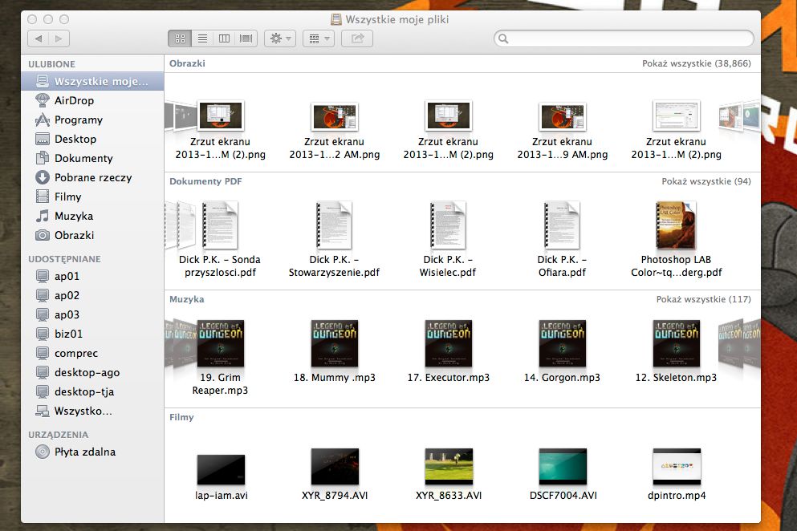Open Muzyka in the sidebar
The height and width of the screenshot is (531, 797).
pyautogui.click(x=92, y=217)
